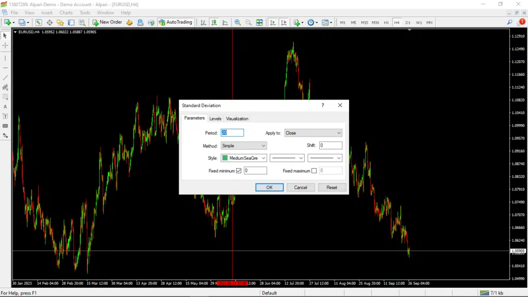The height and width of the screenshot is (297, 528).
Task: Click the Reset button
Action: coord(332,188)
